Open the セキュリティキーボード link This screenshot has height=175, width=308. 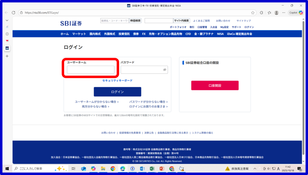(117, 81)
